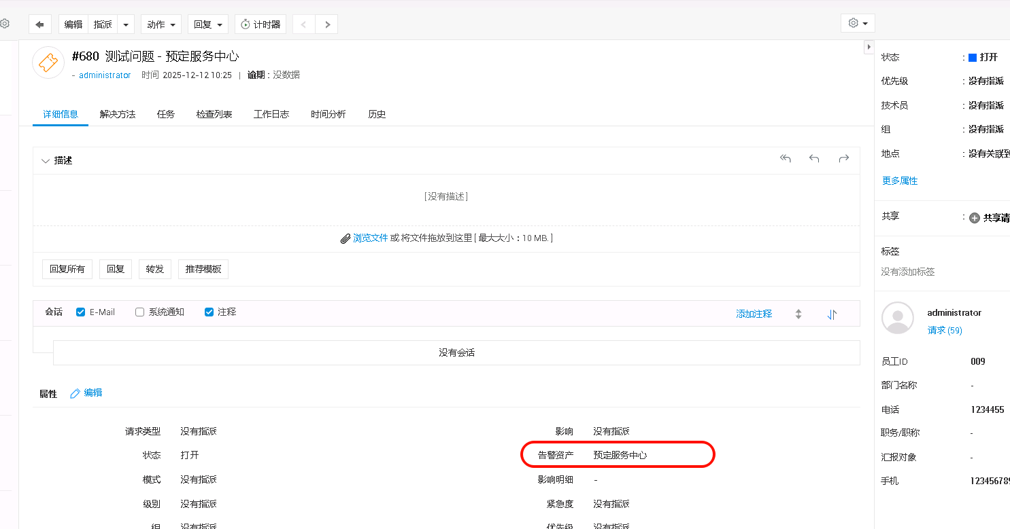Image resolution: width=1010 pixels, height=529 pixels.
Task: Open the 工作日志 tab
Action: [271, 114]
